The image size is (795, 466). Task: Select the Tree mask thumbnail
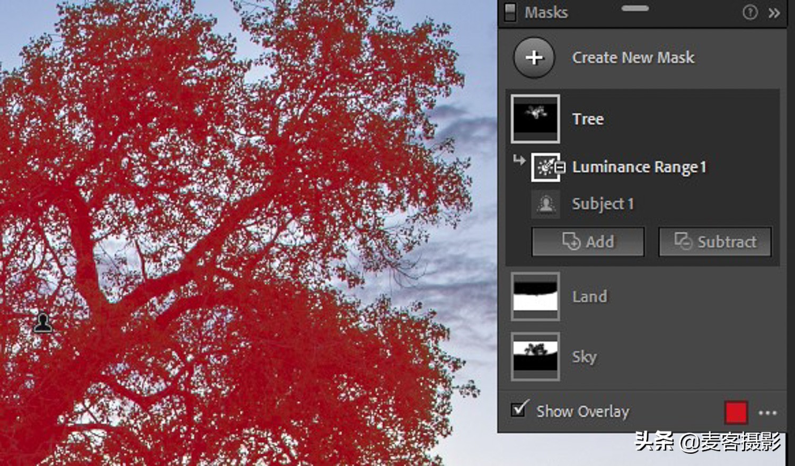(x=535, y=119)
